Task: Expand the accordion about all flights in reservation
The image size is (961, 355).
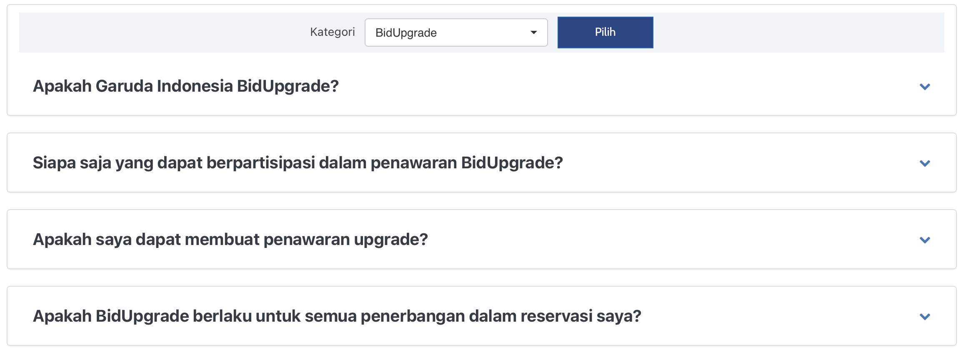Action: pos(481,316)
